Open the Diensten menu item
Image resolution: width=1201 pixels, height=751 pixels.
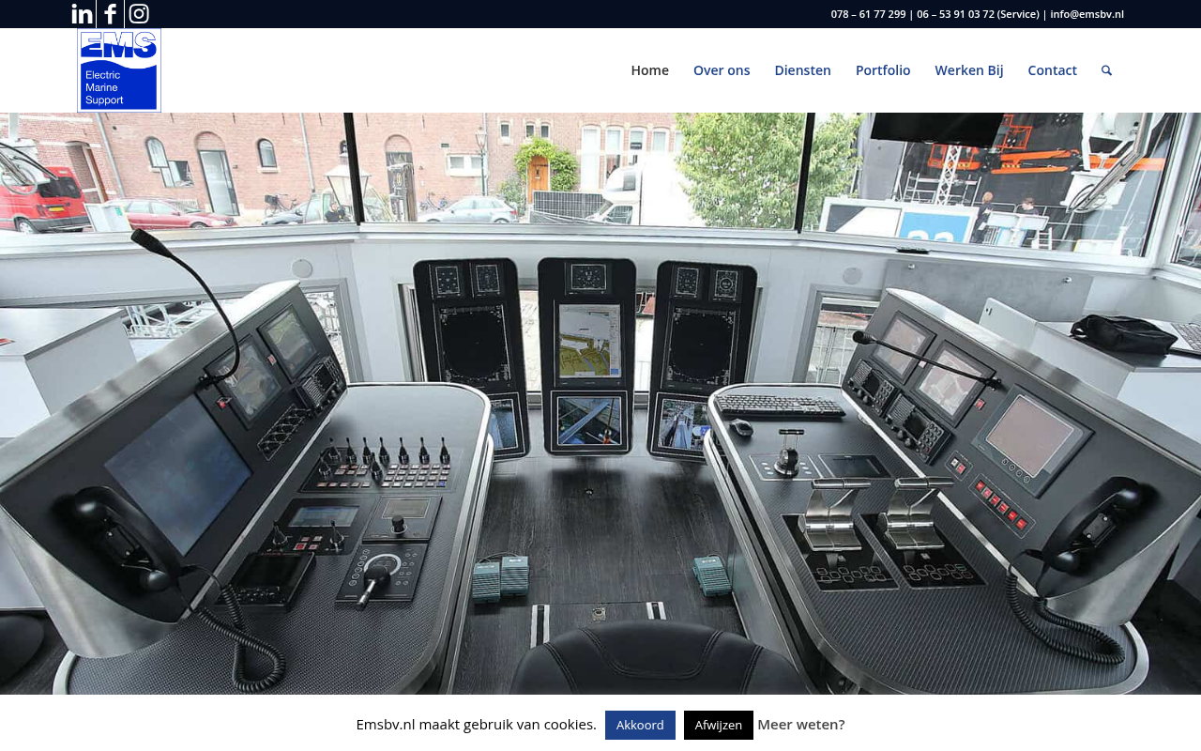pyautogui.click(x=802, y=70)
